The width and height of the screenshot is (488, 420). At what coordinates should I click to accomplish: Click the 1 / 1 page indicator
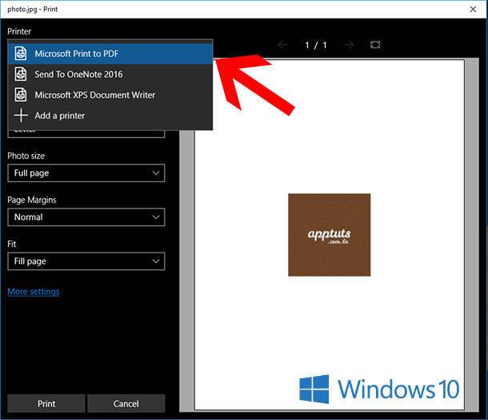pos(316,45)
